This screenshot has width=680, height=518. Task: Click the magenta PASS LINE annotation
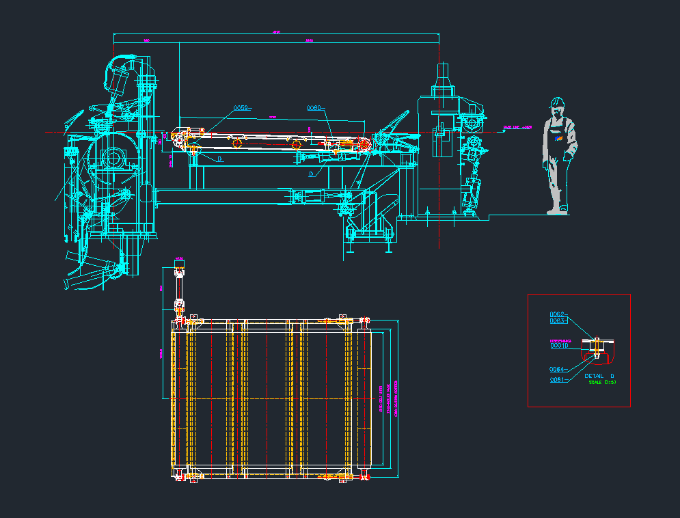pos(517,127)
